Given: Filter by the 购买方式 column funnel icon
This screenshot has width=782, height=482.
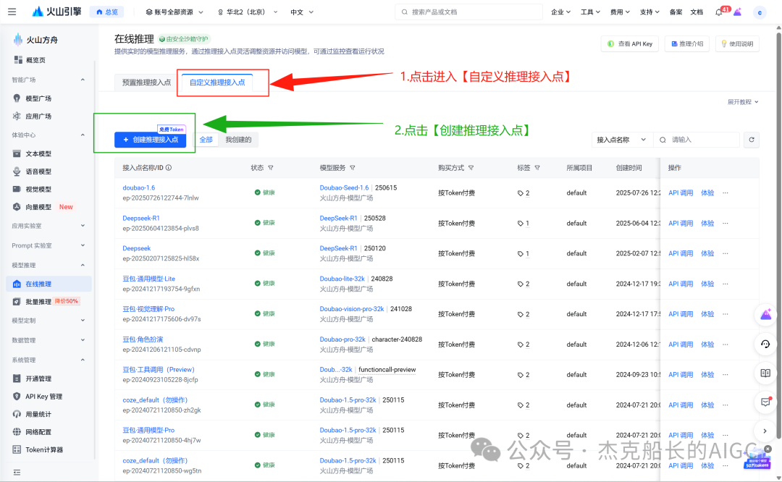Looking at the screenshot, I should click(x=471, y=168).
